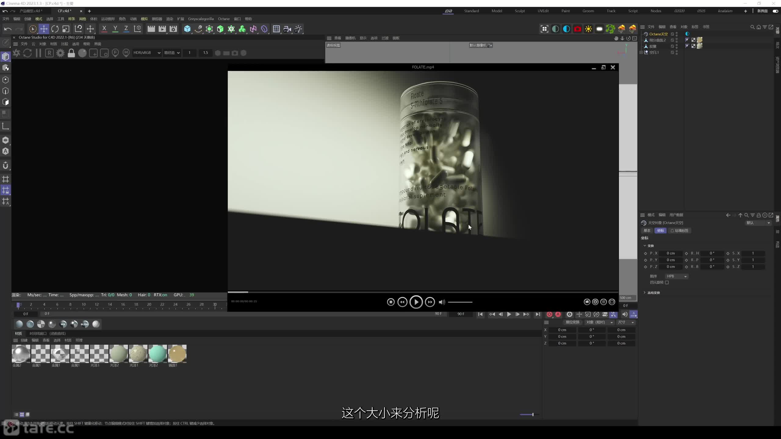Toggle Y axis lock
This screenshot has width=781, height=439.
(x=115, y=29)
